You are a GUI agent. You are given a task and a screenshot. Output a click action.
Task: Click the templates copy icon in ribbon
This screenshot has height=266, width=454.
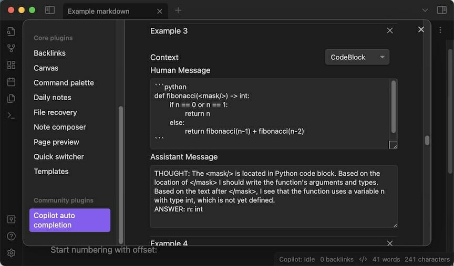(11, 99)
